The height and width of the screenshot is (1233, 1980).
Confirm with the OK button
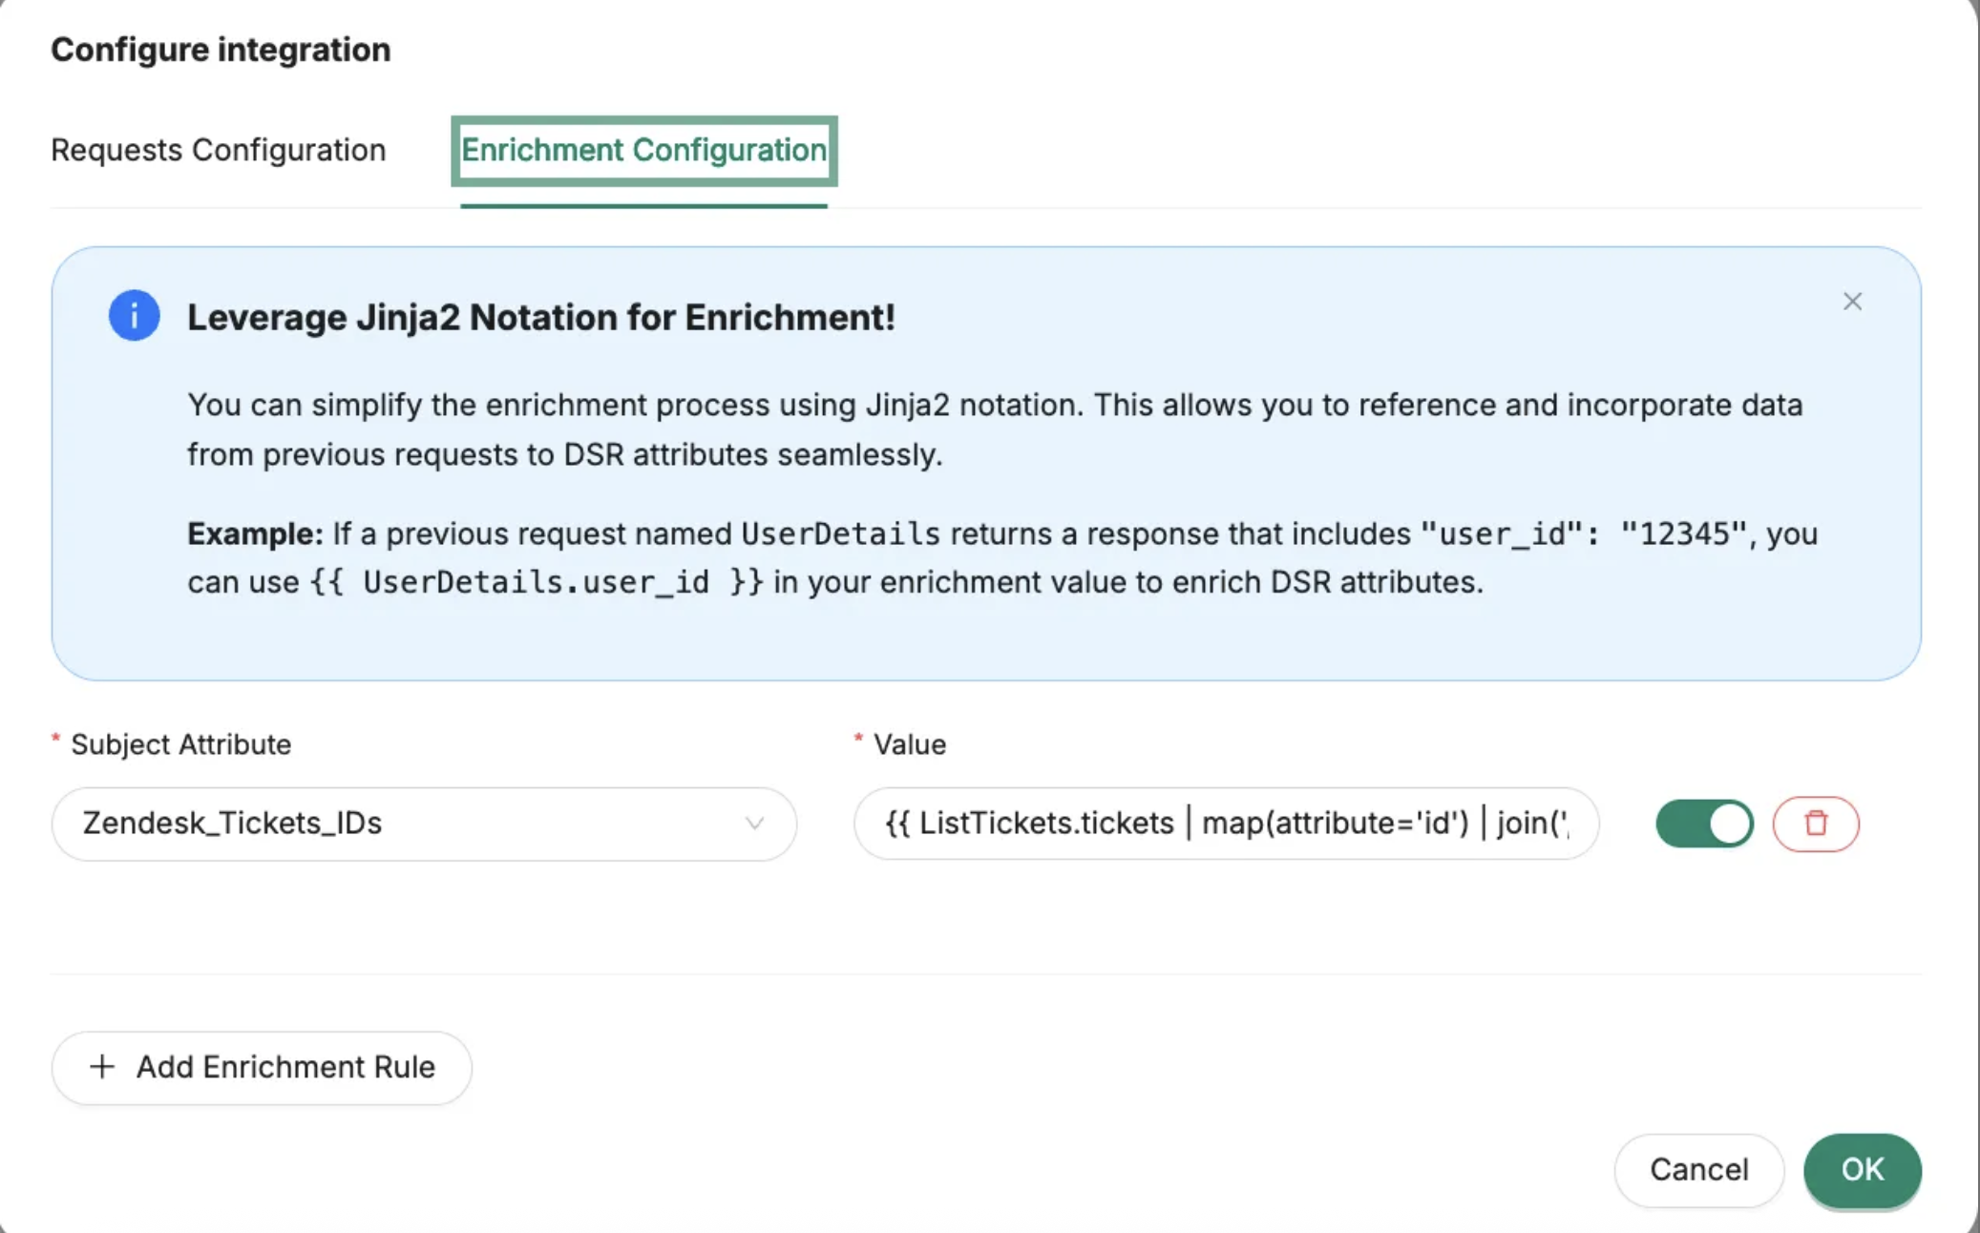click(x=1862, y=1169)
